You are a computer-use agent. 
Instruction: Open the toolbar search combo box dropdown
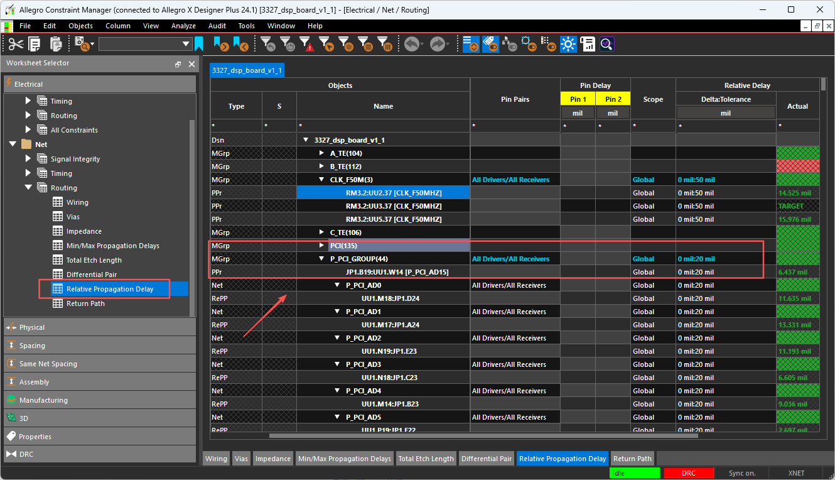point(186,44)
